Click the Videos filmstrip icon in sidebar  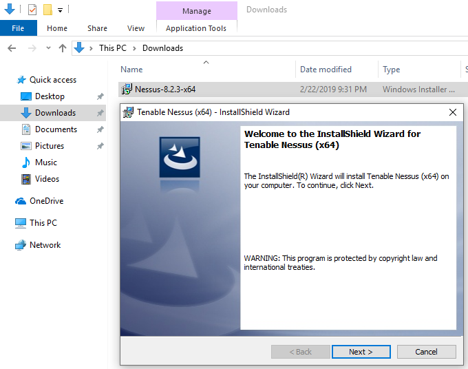point(26,179)
